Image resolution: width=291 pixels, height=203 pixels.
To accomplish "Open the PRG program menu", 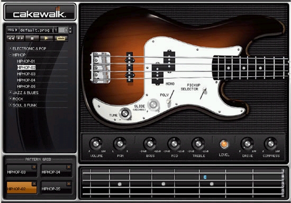I will coord(13,30).
